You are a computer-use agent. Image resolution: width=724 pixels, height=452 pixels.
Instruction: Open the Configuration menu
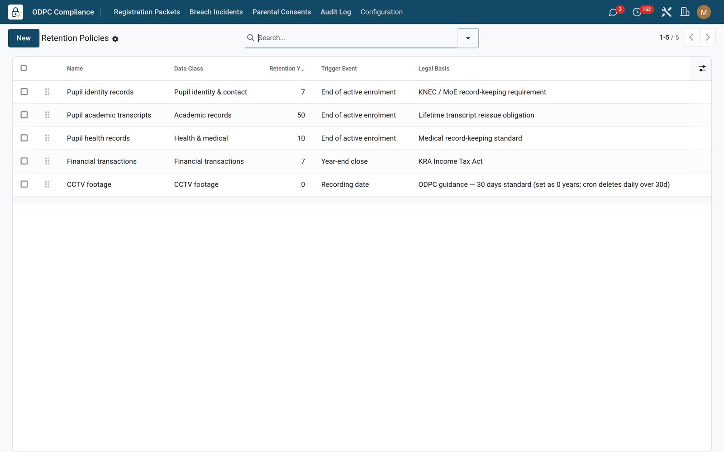pos(381,12)
